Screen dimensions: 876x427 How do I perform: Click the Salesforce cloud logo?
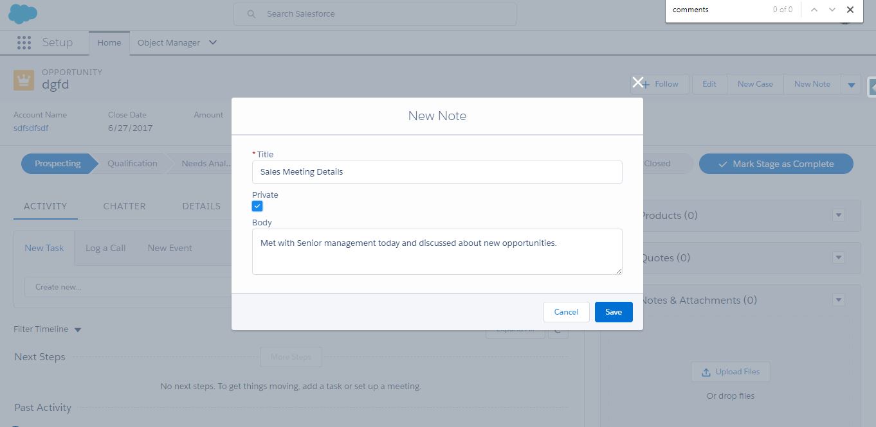pos(23,13)
